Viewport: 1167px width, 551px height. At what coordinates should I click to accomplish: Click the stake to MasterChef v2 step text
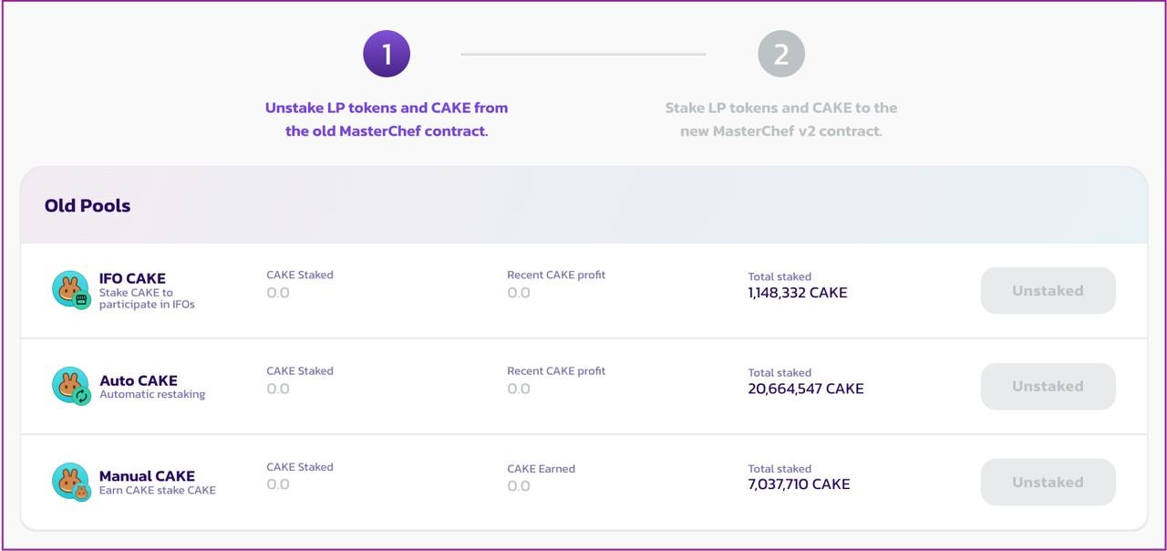point(781,120)
